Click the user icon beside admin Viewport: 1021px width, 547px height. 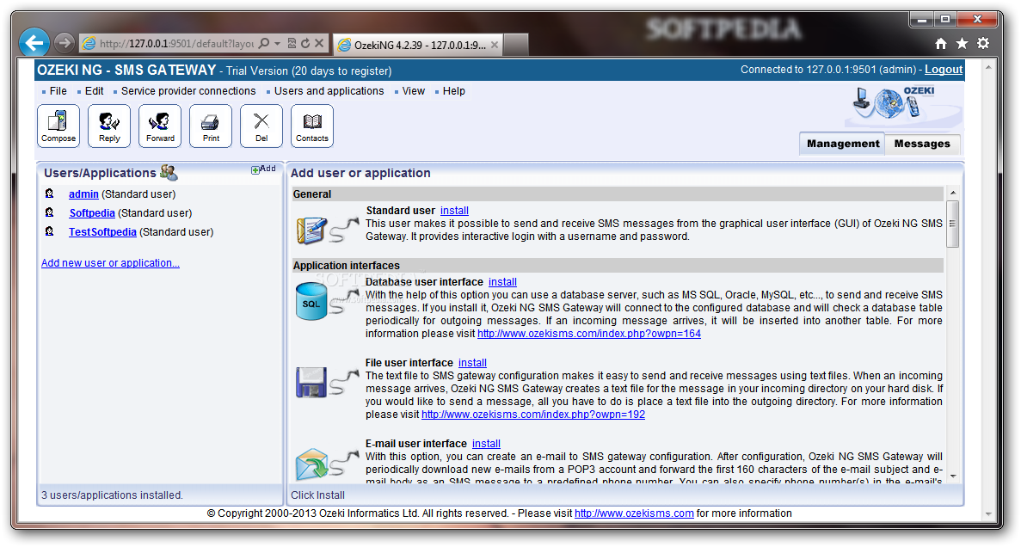[50, 194]
